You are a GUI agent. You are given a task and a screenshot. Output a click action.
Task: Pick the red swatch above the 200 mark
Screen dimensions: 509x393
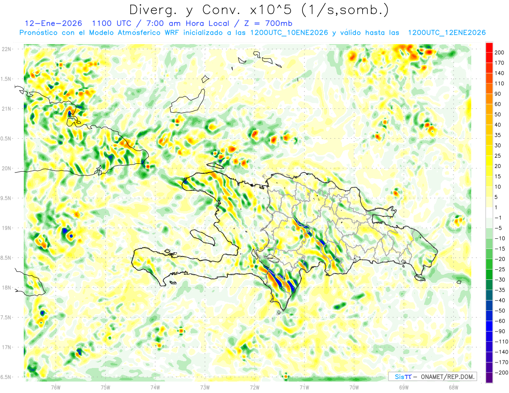[x=489, y=47]
